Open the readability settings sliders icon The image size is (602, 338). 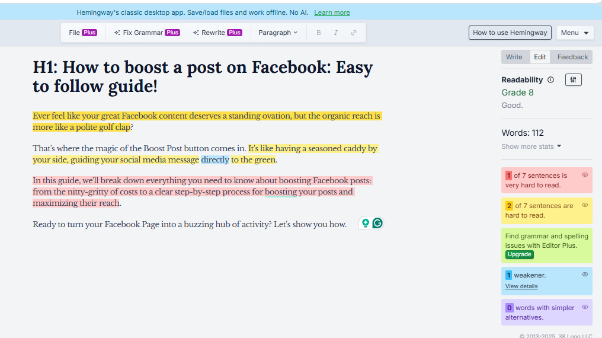coord(573,80)
